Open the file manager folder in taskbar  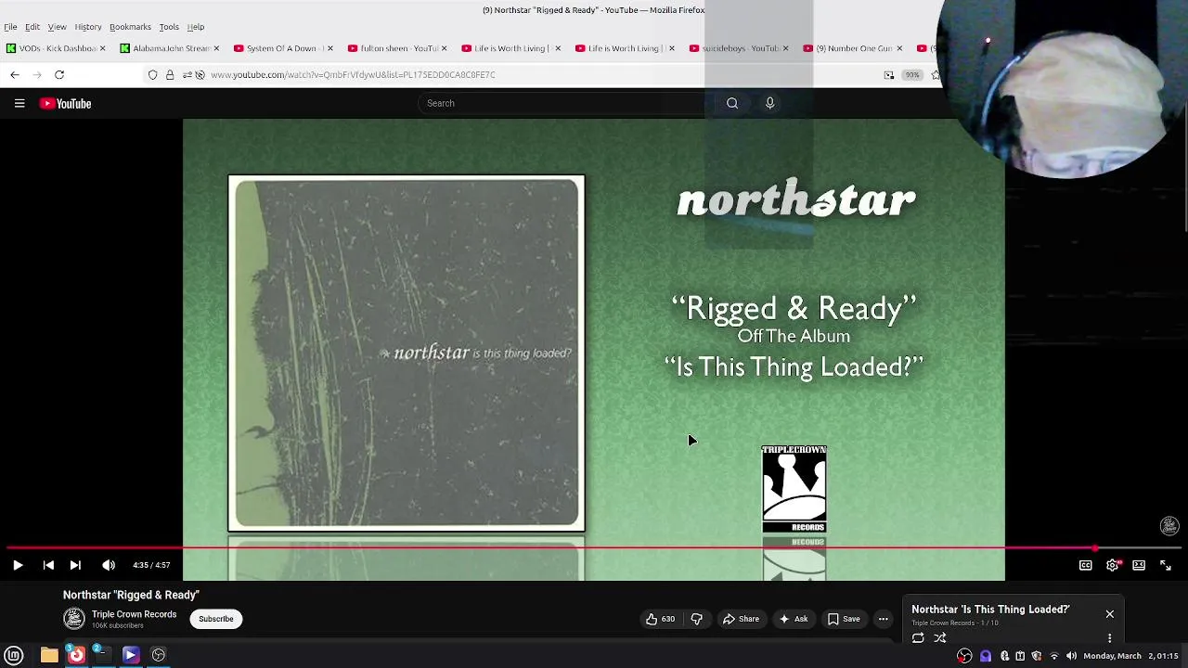49,655
